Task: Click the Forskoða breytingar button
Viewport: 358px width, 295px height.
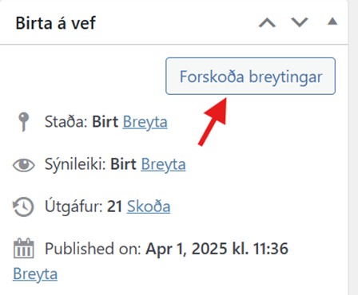Action: (250, 76)
